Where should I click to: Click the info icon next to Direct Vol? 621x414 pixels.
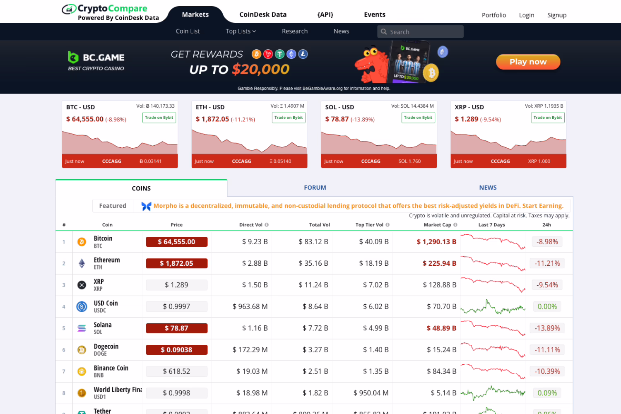coord(267,224)
